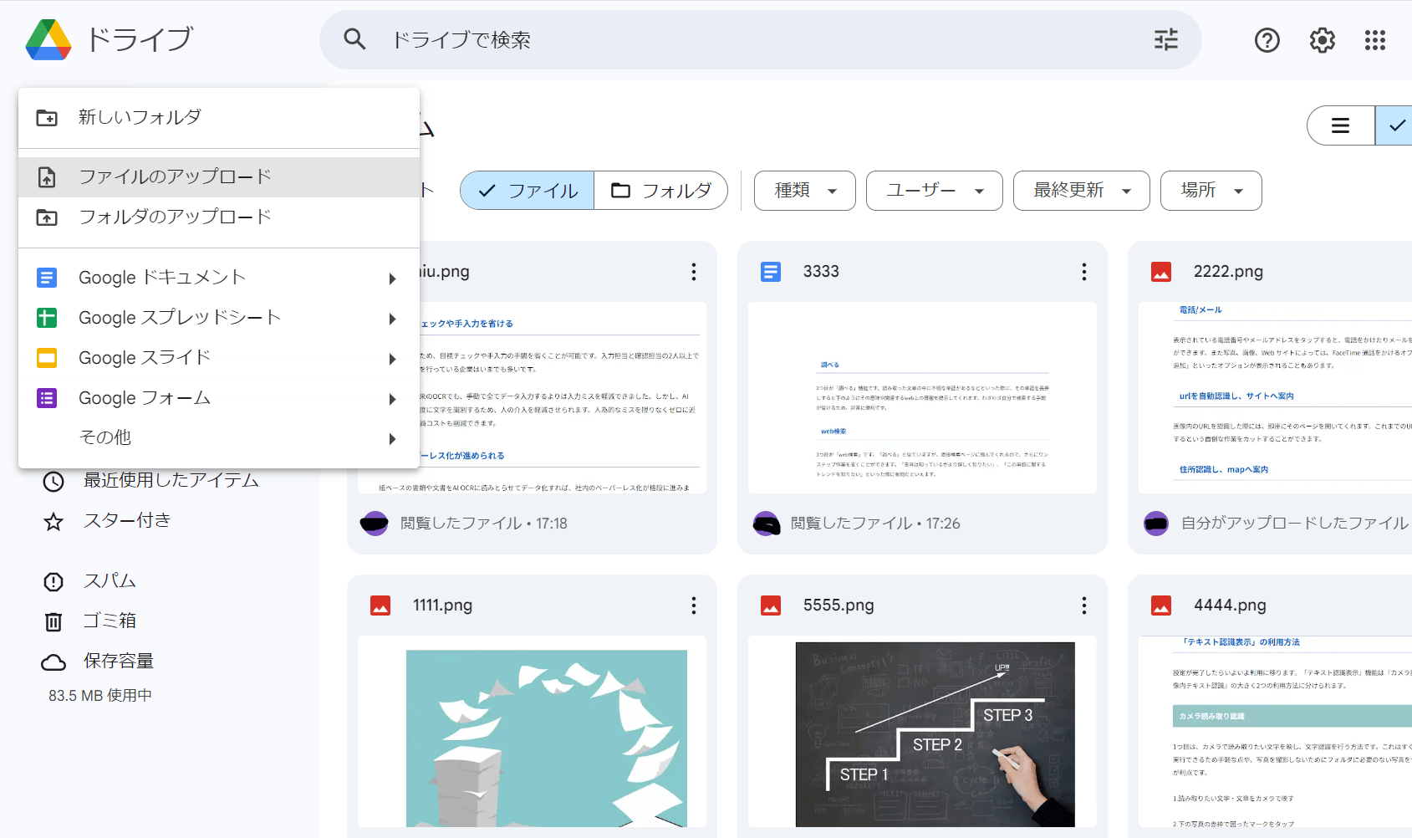Expand その他 submenu arrow
Image resolution: width=1412 pixels, height=838 pixels.
pyautogui.click(x=392, y=439)
